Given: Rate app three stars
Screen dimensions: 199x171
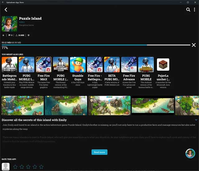Looking at the screenshot, I should 28,167.
